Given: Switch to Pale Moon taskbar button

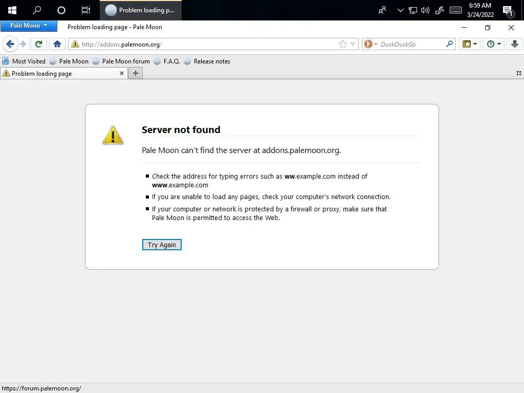Looking at the screenshot, I should (141, 10).
